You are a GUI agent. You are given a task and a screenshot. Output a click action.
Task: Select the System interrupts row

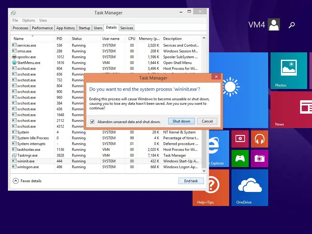(106, 144)
